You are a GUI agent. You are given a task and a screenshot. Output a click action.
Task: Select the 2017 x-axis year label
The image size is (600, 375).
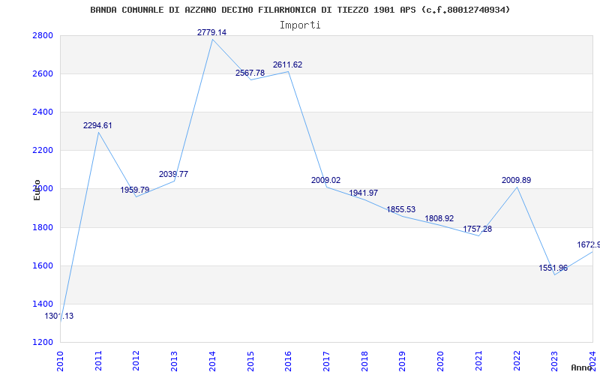(326, 361)
